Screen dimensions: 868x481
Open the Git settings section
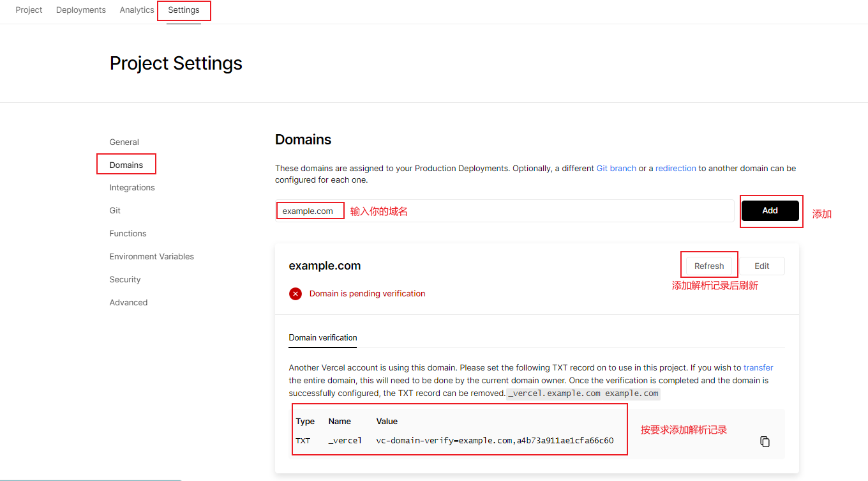tap(115, 211)
